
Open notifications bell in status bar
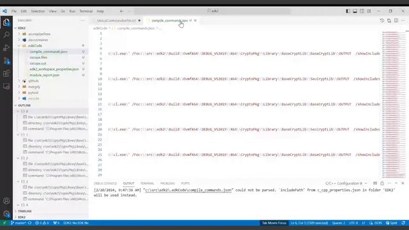403,223
